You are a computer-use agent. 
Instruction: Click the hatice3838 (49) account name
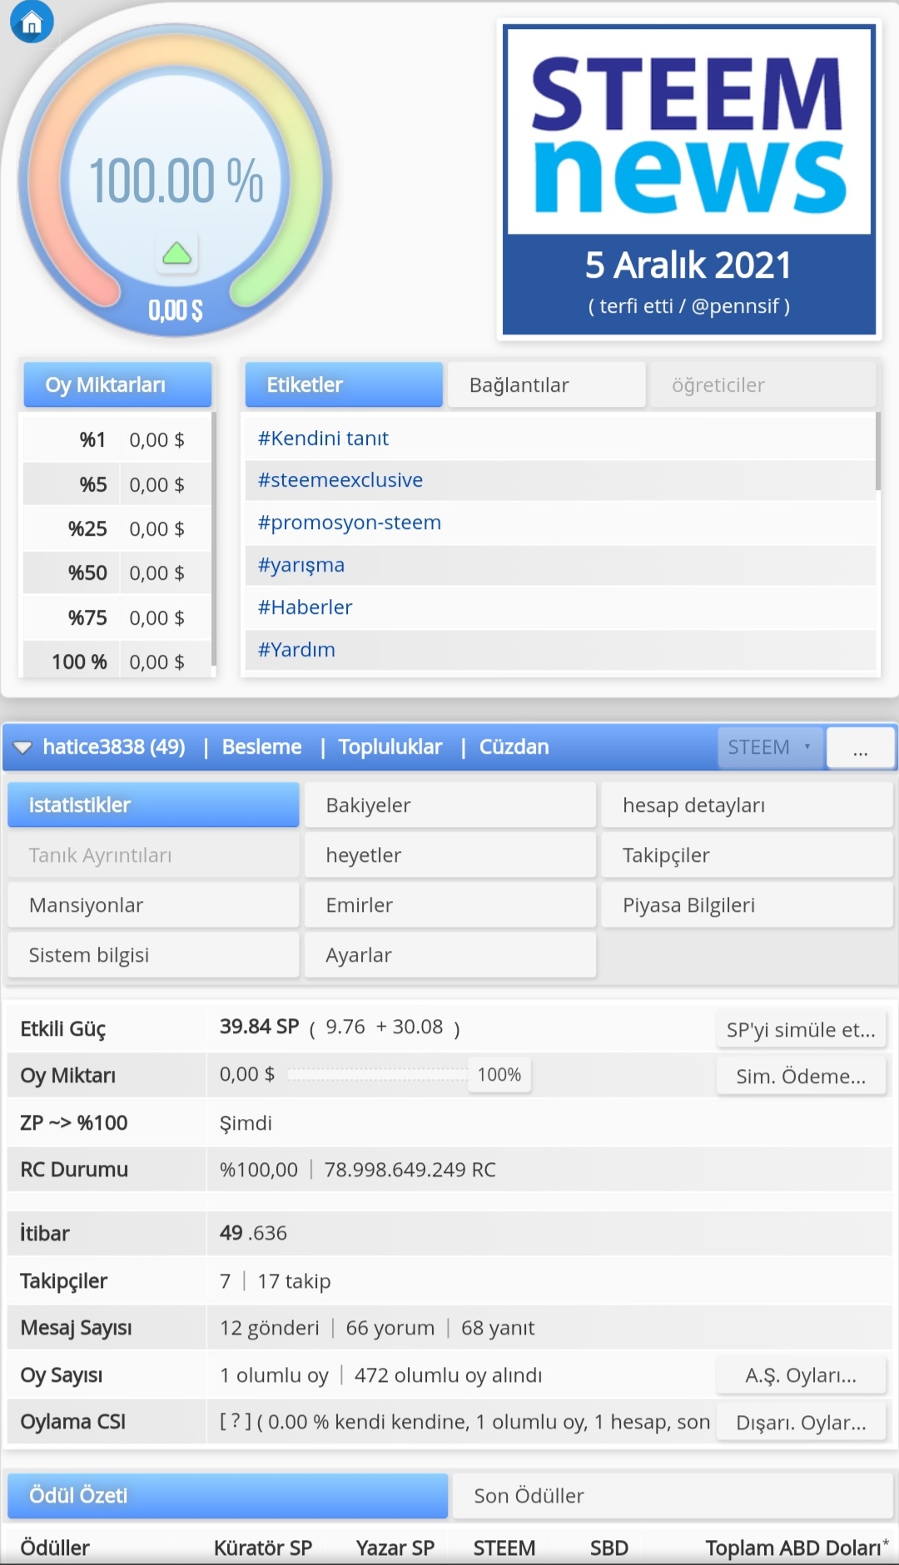[114, 747]
